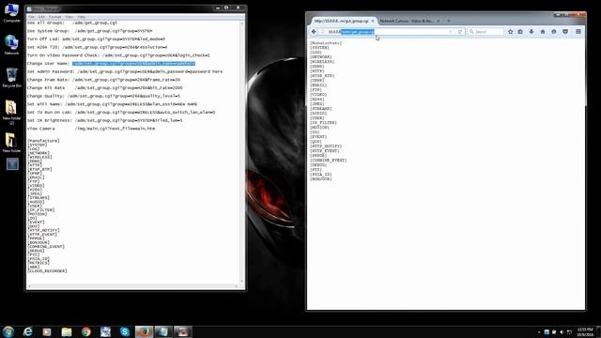The width and height of the screenshot is (601, 338).
Task: Click [HTTP_NOTIFY] in the Firefox page
Action: coord(326,146)
